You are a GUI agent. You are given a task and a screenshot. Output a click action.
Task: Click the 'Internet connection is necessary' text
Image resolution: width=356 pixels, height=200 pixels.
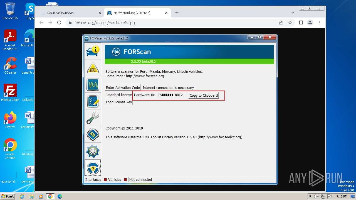tap(168, 88)
